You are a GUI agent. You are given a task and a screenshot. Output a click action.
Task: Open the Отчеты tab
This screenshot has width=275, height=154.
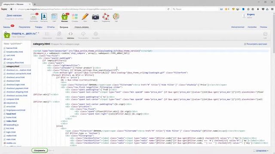click(x=51, y=27)
